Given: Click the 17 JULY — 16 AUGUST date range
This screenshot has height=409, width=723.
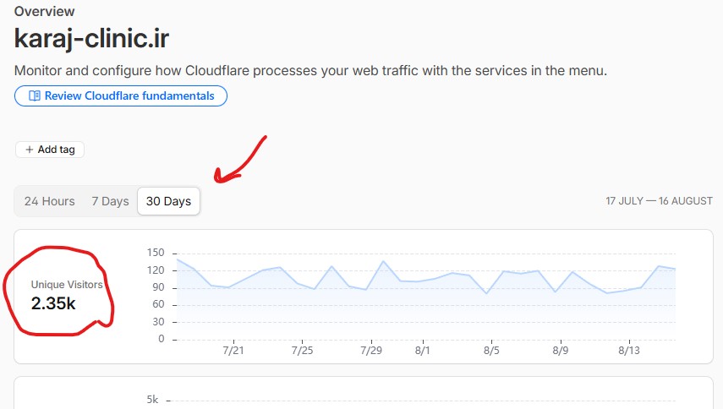Looking at the screenshot, I should pos(659,201).
